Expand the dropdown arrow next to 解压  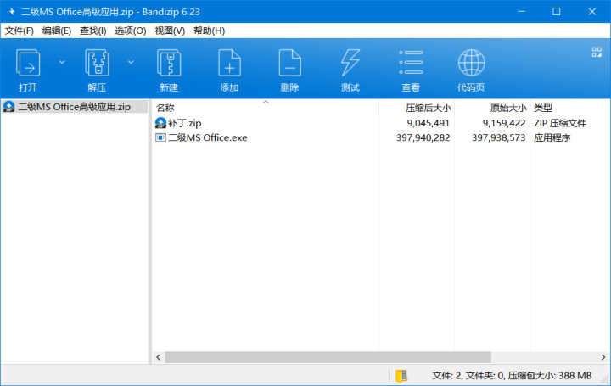click(131, 62)
